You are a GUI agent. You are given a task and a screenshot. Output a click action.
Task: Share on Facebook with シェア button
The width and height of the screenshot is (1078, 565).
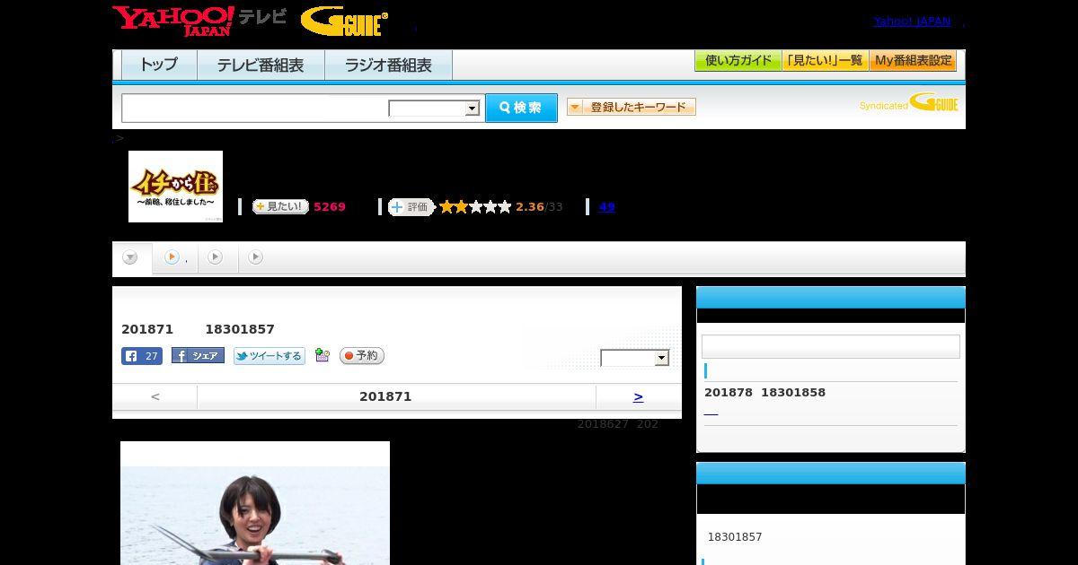(198, 356)
